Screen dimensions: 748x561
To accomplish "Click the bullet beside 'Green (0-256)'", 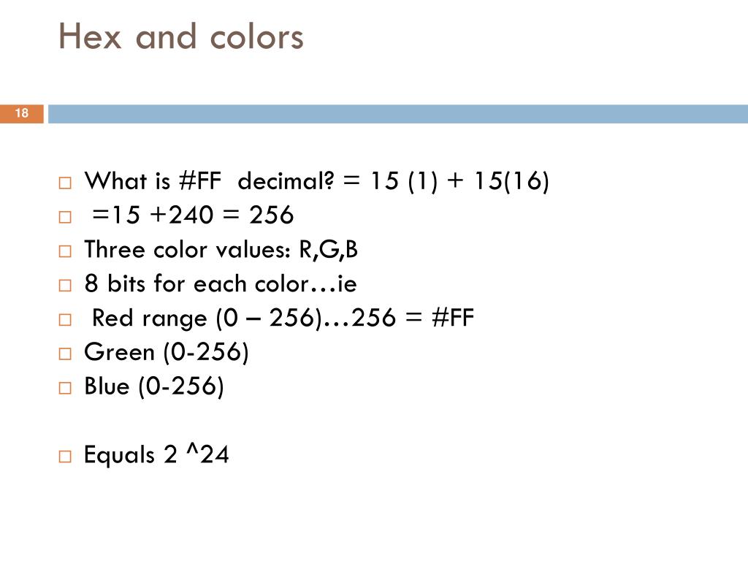I will pos(65,354).
